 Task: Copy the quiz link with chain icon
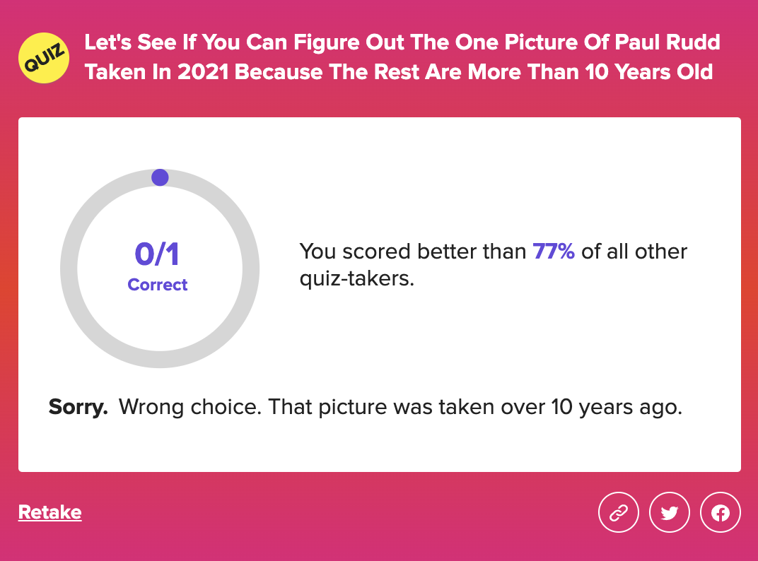click(618, 512)
